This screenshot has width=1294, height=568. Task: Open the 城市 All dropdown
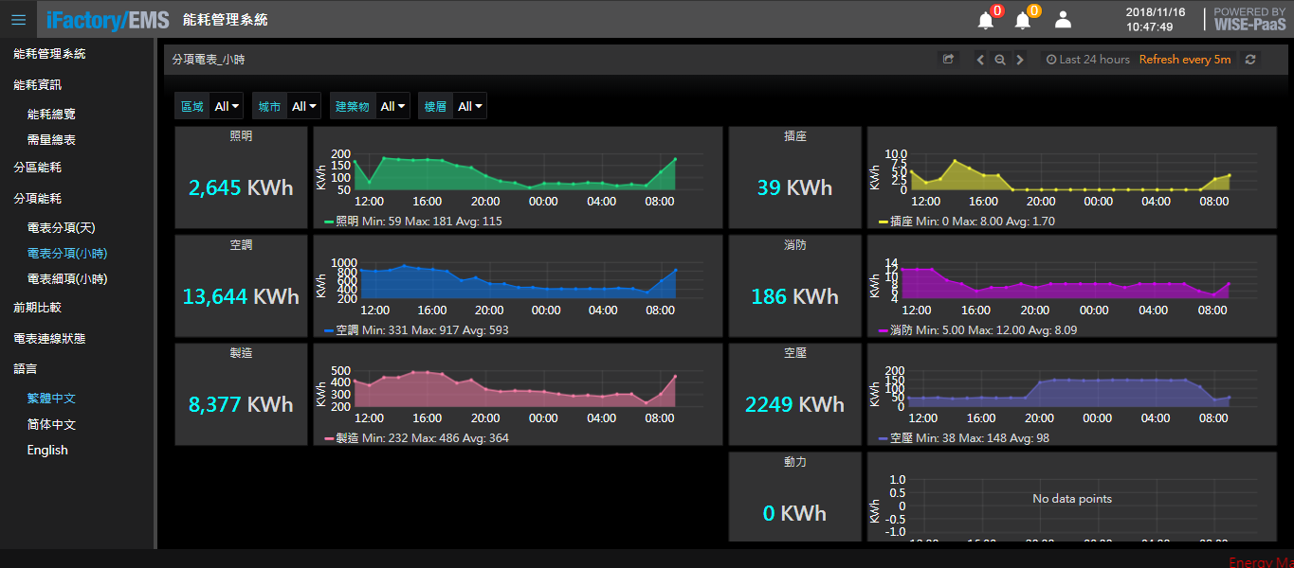point(304,106)
